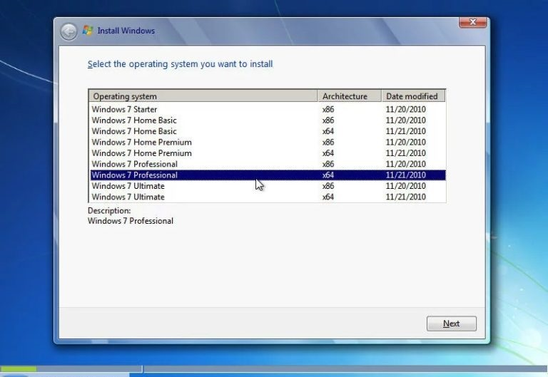Sort by Operating system column header

[203, 96]
